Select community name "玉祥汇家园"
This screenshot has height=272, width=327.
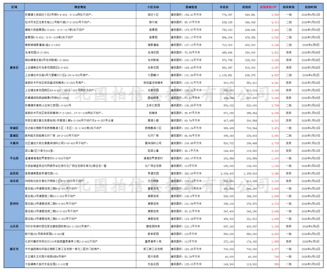point(153,105)
